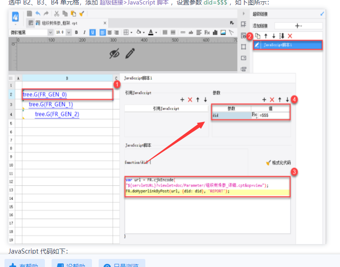Toggle bold formatting button
The height and width of the screenshot is (267, 340).
(x=76, y=32)
